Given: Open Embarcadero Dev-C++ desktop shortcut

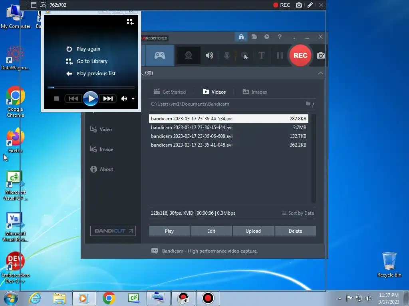Looking at the screenshot, I should [16, 267].
